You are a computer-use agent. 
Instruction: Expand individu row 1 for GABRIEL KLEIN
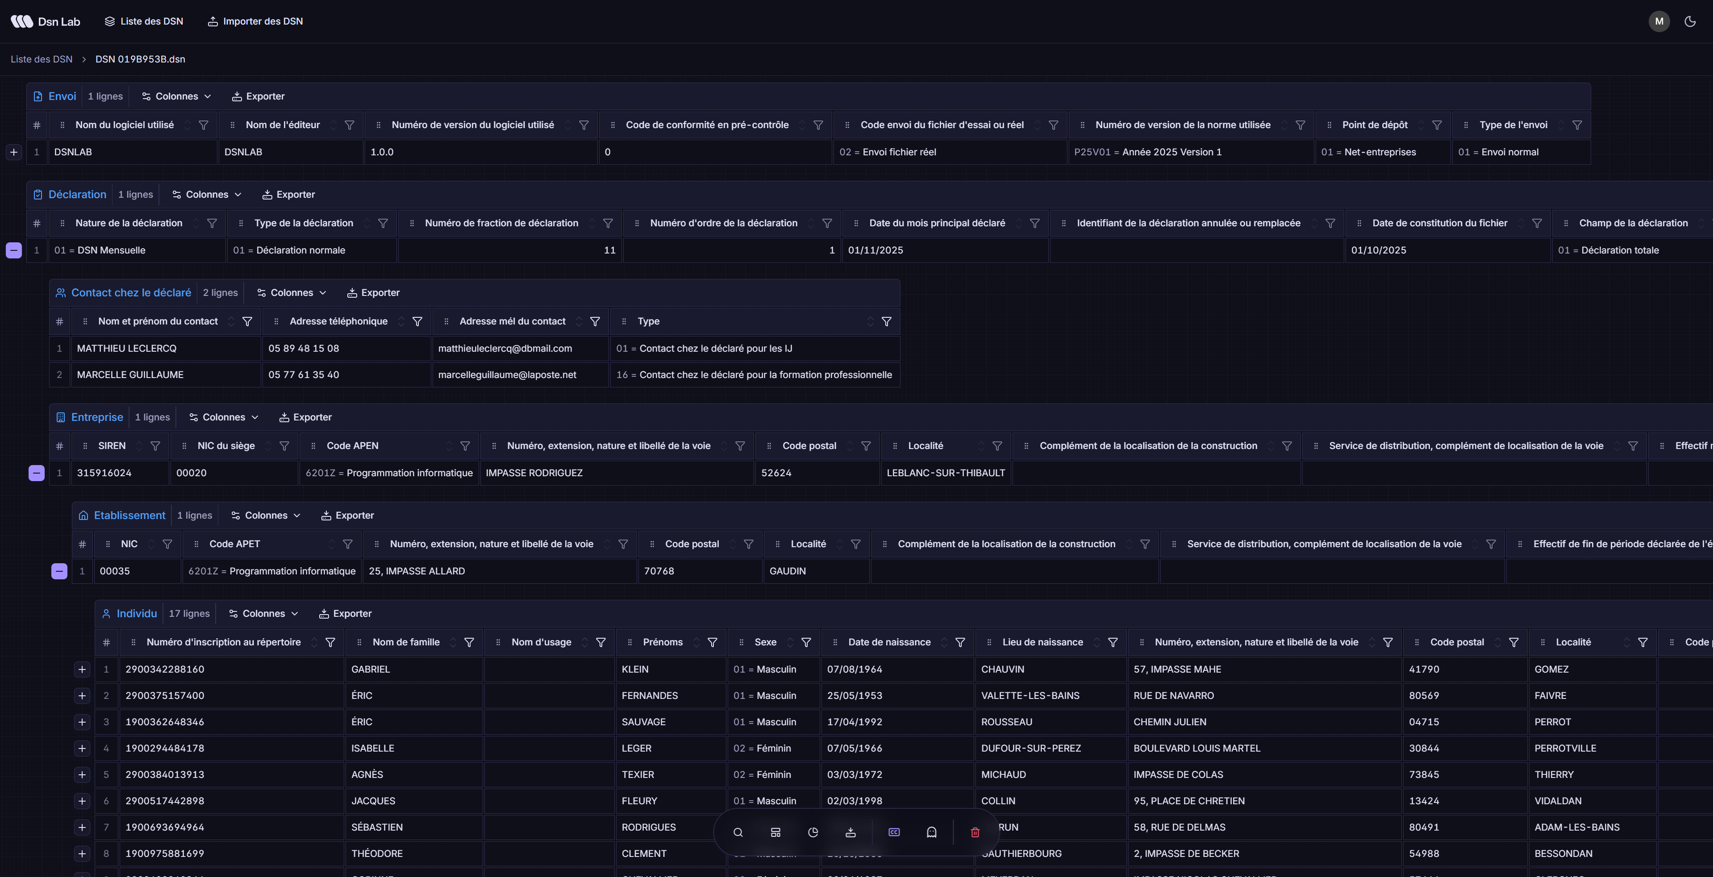click(x=82, y=669)
